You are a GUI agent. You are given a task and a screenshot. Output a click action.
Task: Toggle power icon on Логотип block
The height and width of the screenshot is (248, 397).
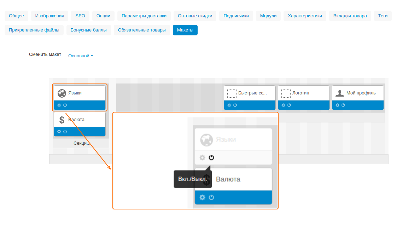point(289,105)
